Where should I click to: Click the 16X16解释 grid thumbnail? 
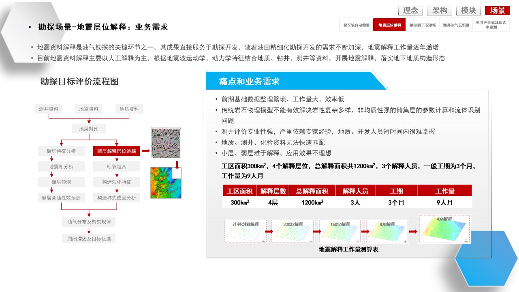pyautogui.click(x=340, y=231)
